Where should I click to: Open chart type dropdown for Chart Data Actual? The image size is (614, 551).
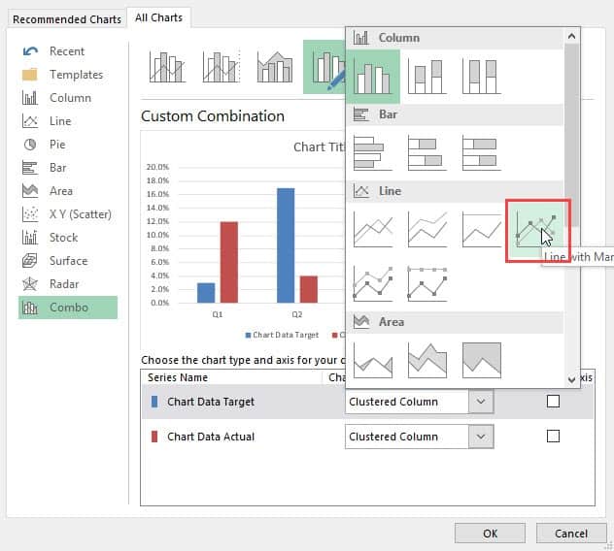(481, 437)
